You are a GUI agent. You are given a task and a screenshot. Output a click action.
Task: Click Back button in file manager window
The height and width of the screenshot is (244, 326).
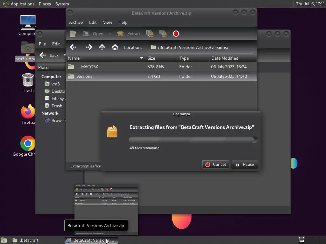pyautogui.click(x=49, y=55)
